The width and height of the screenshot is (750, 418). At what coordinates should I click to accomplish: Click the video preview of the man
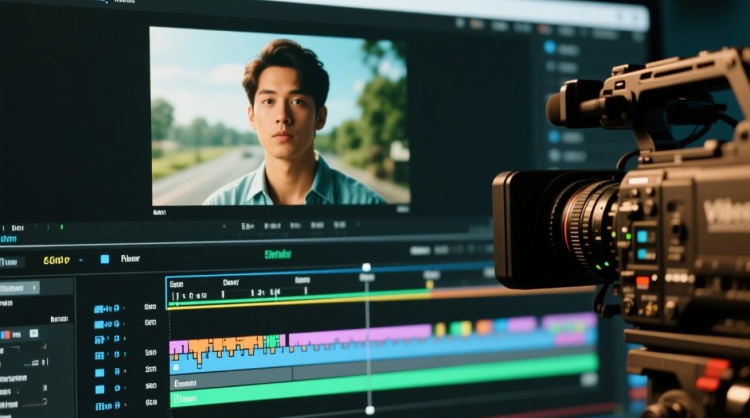tap(281, 116)
